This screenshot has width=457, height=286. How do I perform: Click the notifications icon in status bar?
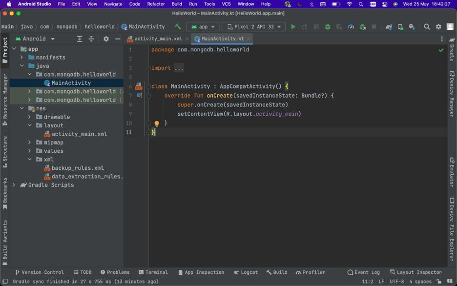450,281
